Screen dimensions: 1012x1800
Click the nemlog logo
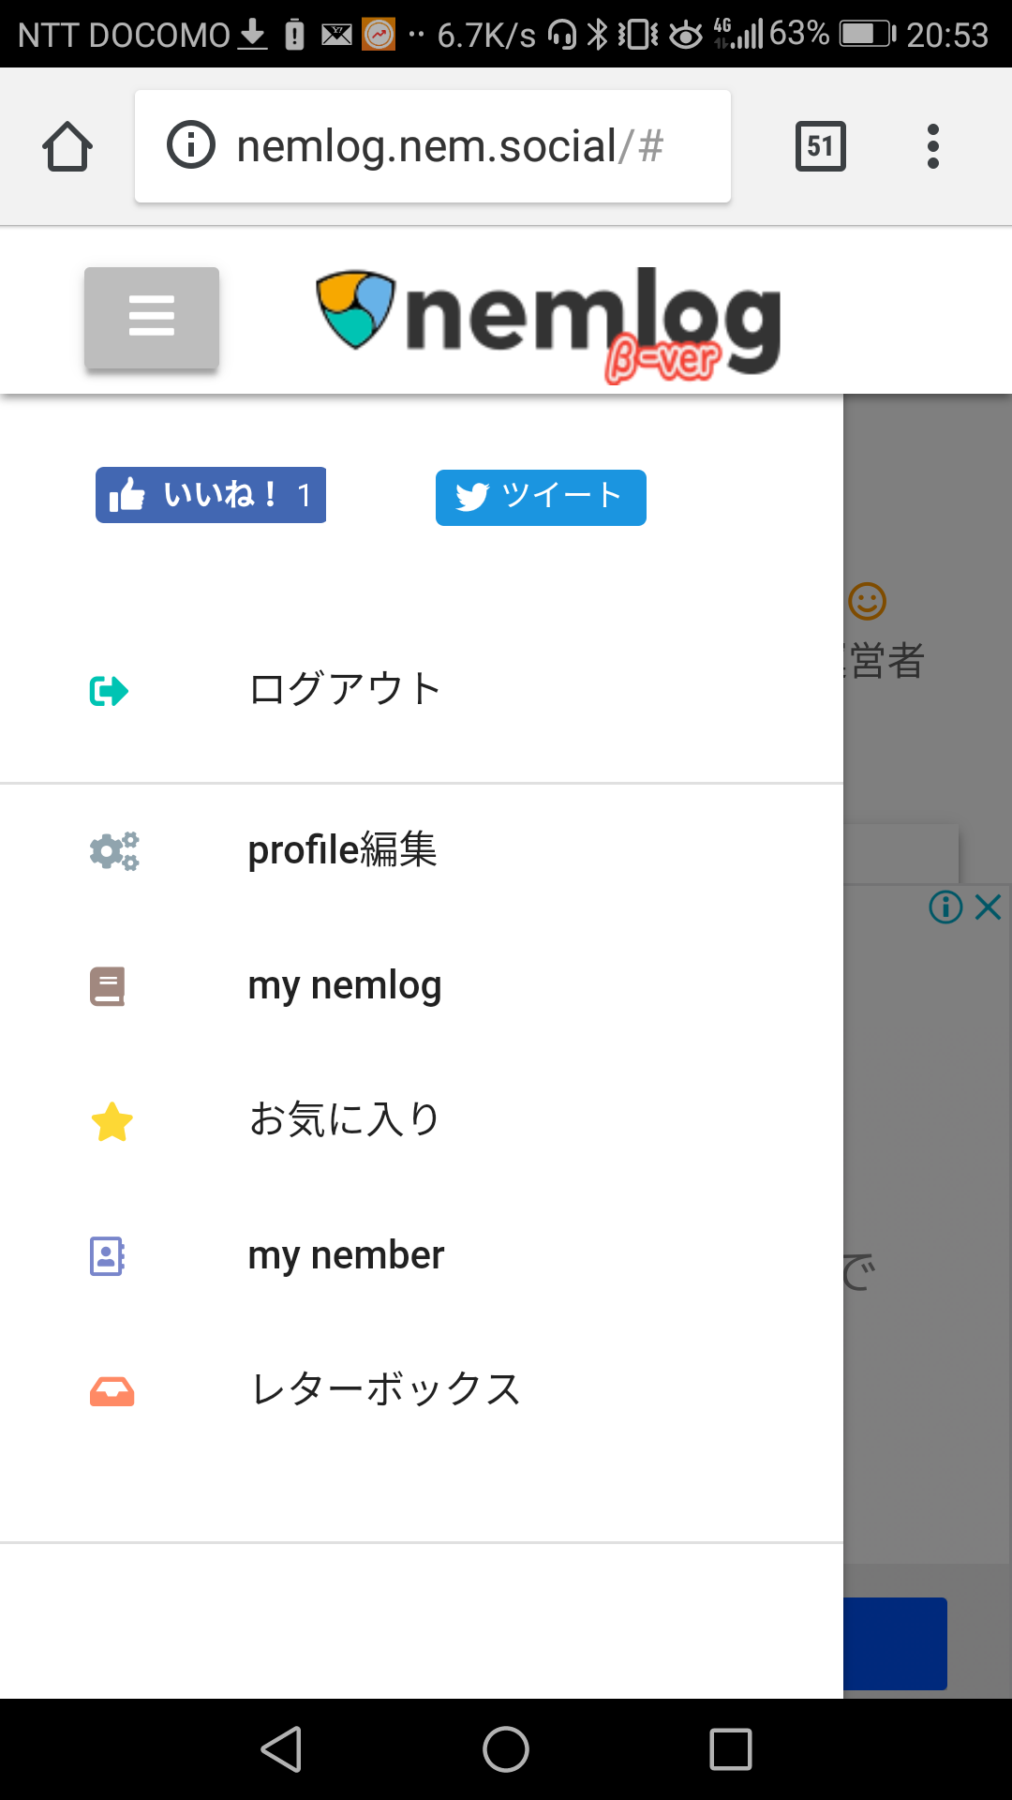[x=548, y=323]
